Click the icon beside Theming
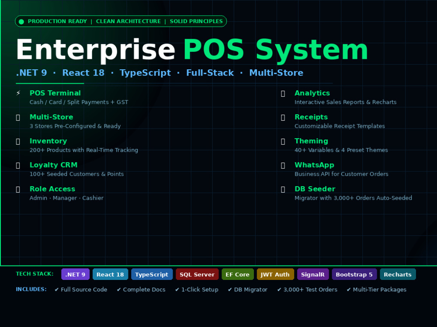437x327 pixels. click(283, 142)
